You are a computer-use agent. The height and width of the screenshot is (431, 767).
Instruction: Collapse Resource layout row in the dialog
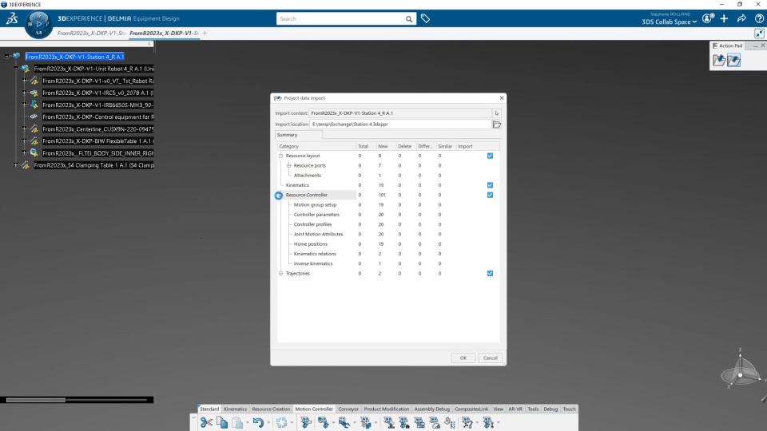click(x=280, y=156)
